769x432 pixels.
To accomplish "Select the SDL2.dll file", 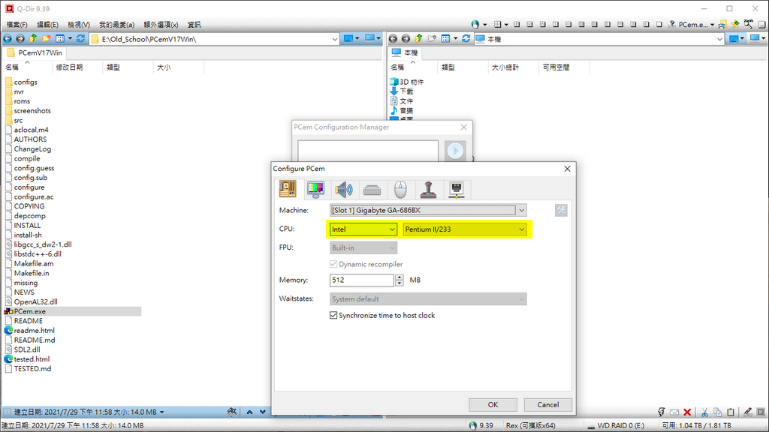I will pyautogui.click(x=27, y=349).
